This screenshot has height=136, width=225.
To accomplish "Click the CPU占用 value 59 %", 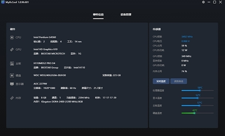I will pos(184,46).
